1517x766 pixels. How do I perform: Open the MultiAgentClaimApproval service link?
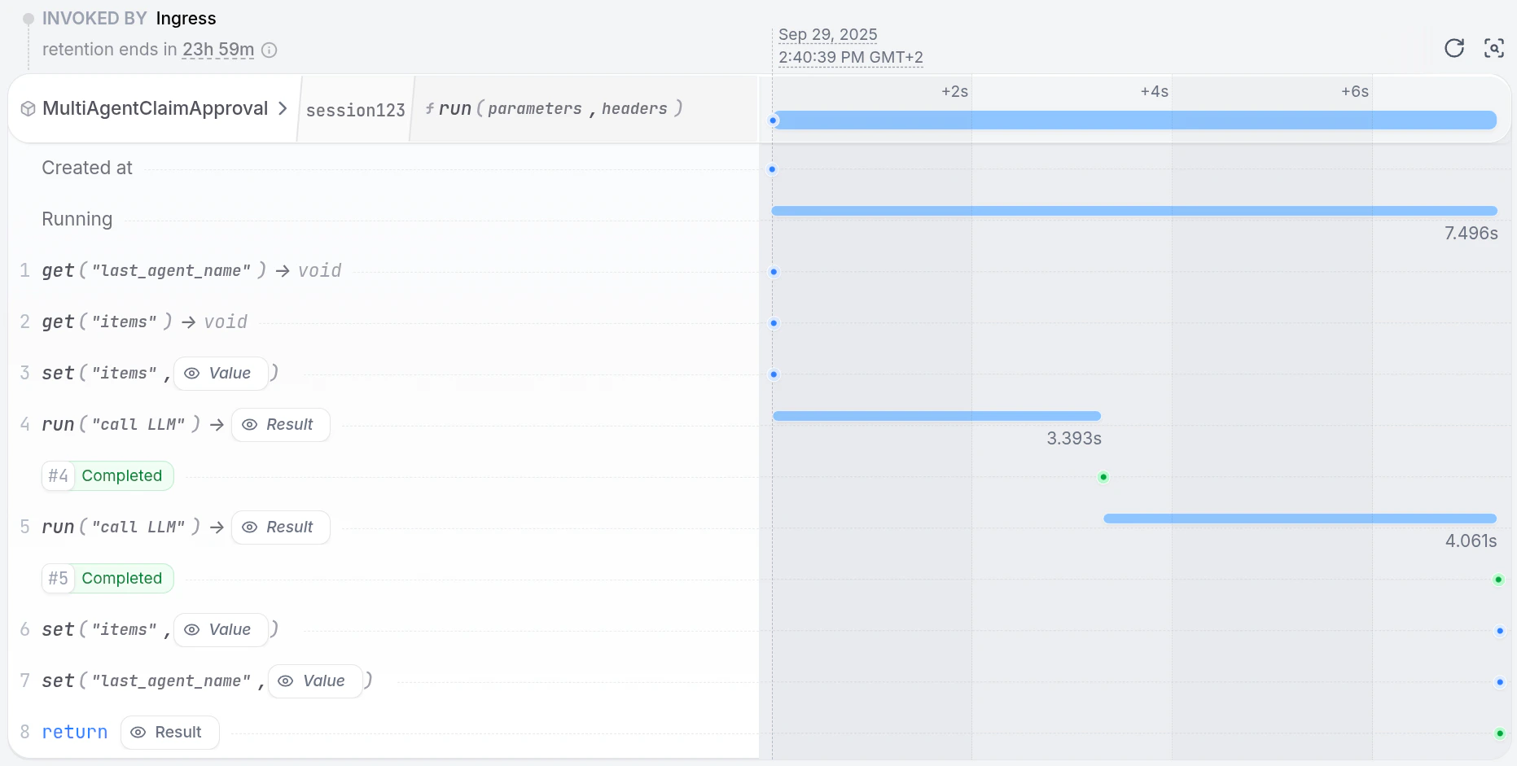pyautogui.click(x=155, y=108)
